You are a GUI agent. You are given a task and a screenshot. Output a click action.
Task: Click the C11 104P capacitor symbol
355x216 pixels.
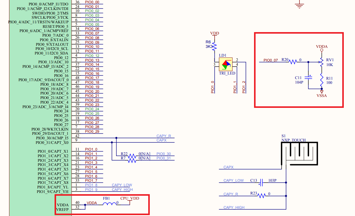click(x=308, y=78)
